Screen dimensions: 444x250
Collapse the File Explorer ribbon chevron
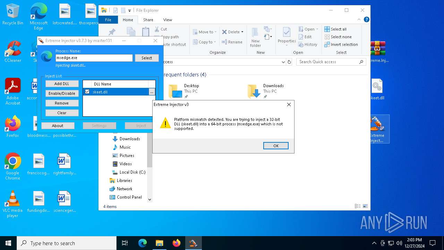(359, 20)
